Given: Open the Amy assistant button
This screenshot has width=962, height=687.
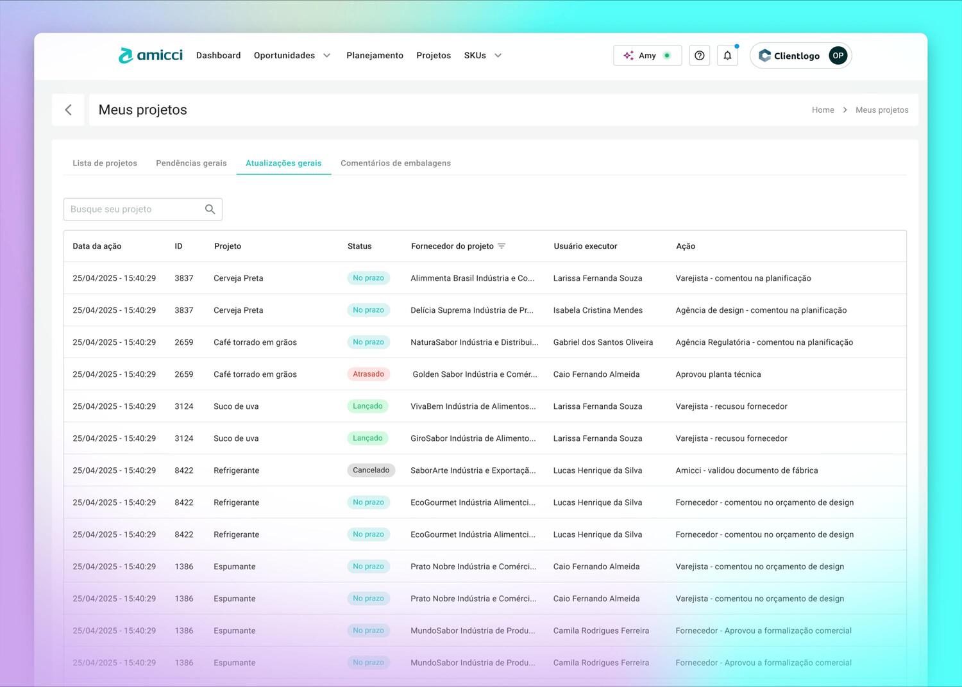Looking at the screenshot, I should [647, 56].
